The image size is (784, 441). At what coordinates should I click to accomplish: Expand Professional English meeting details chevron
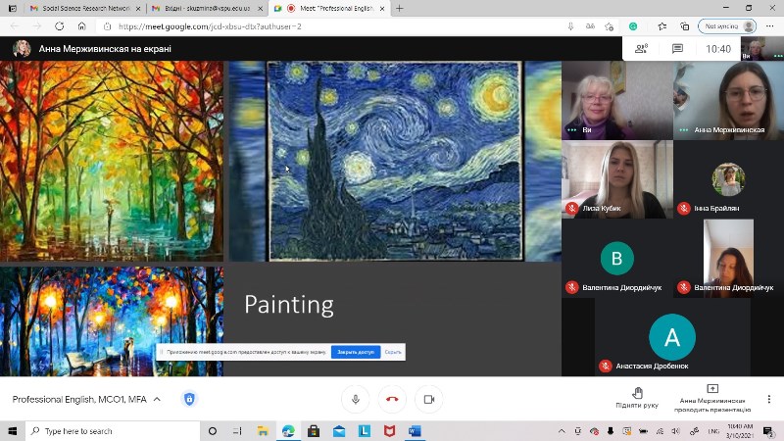(157, 399)
